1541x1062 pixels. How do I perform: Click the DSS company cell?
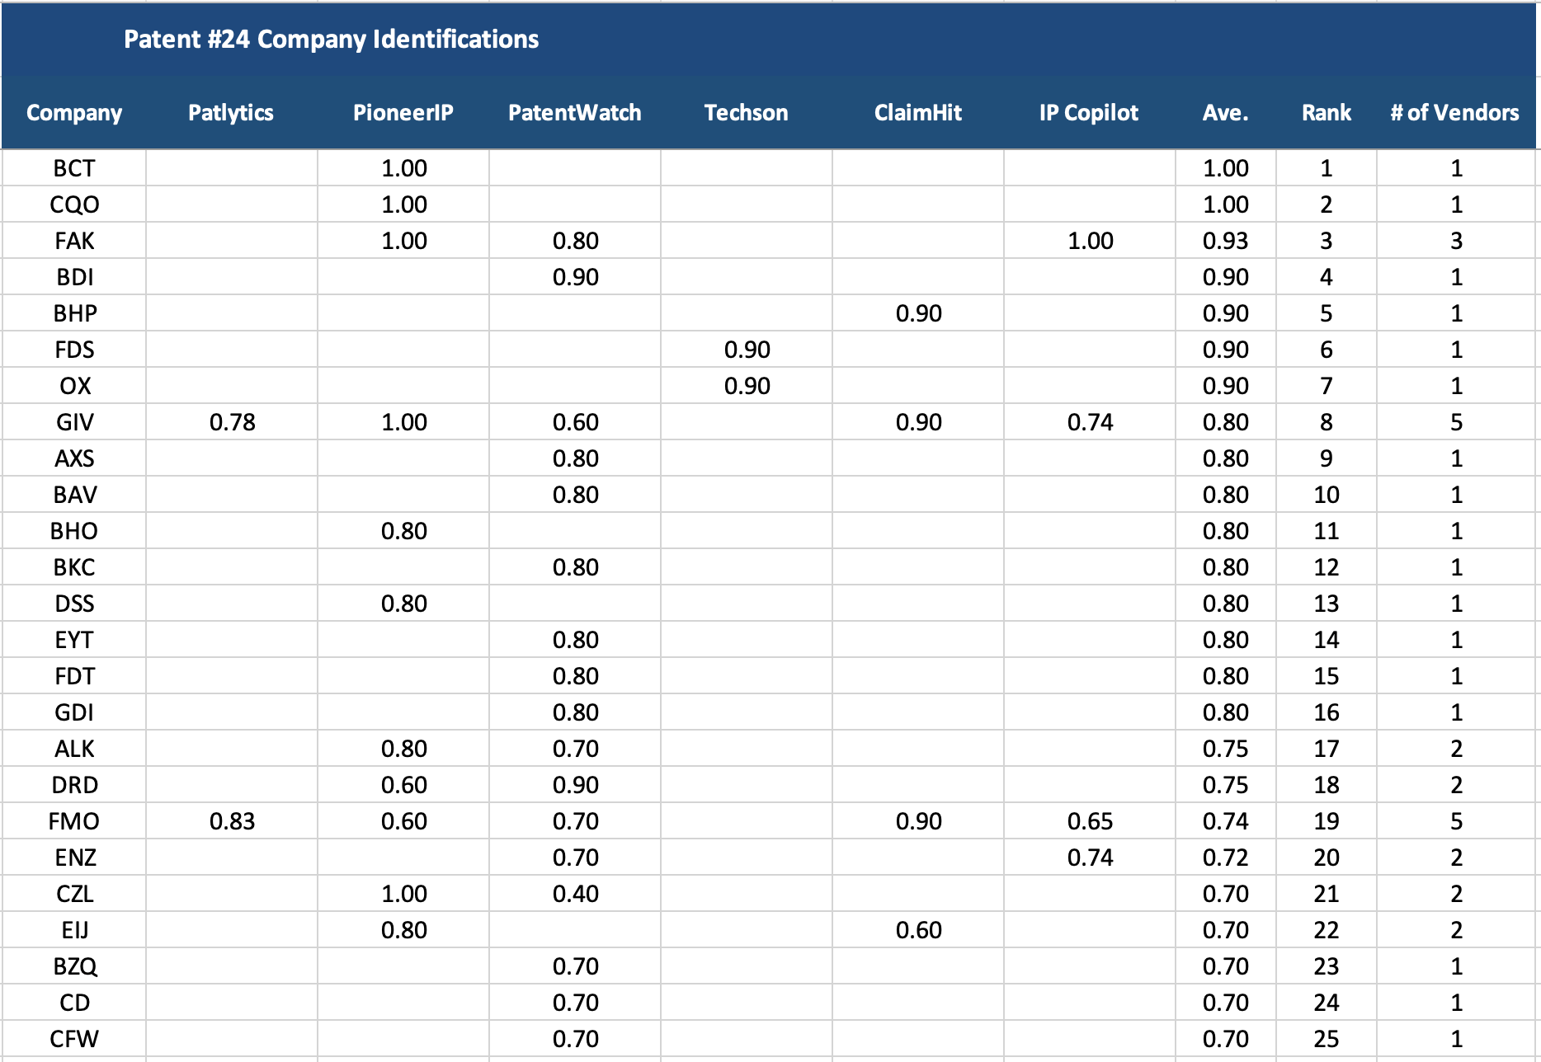(74, 604)
